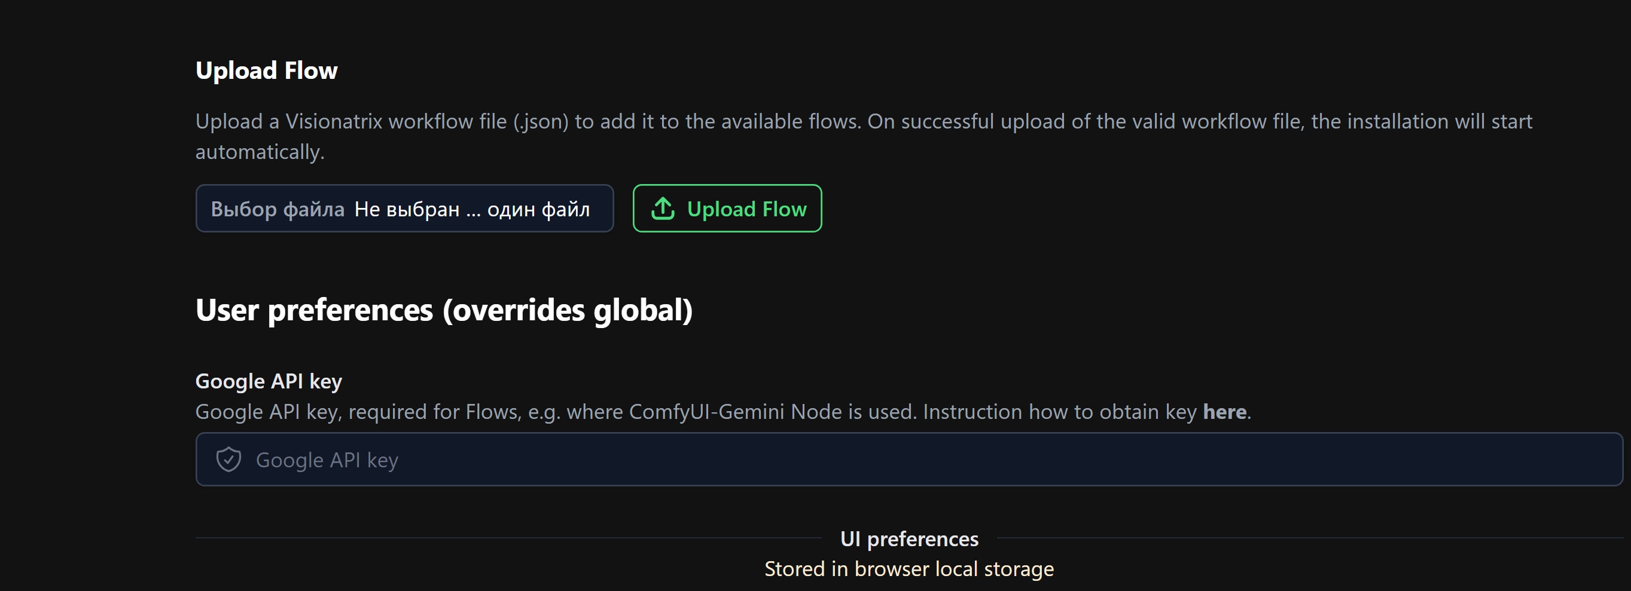Open the 'here' instruction link

[x=1224, y=412]
